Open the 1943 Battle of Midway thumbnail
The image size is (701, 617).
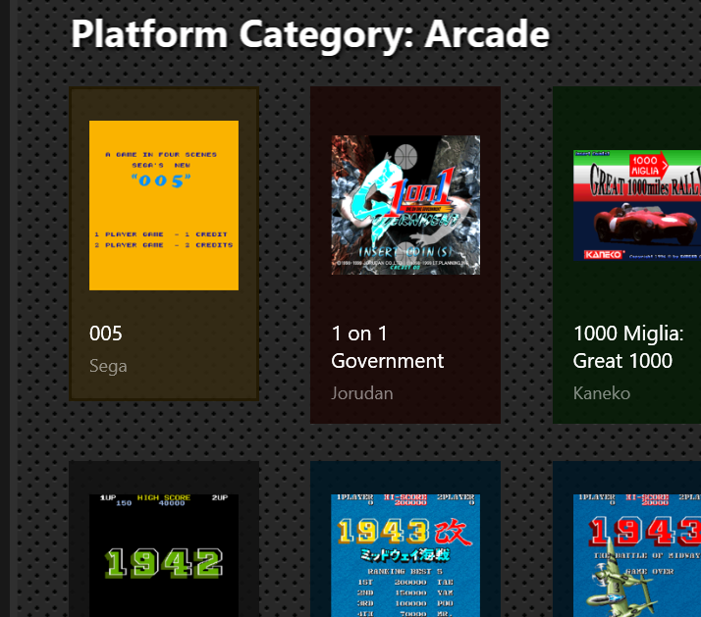pos(637,555)
